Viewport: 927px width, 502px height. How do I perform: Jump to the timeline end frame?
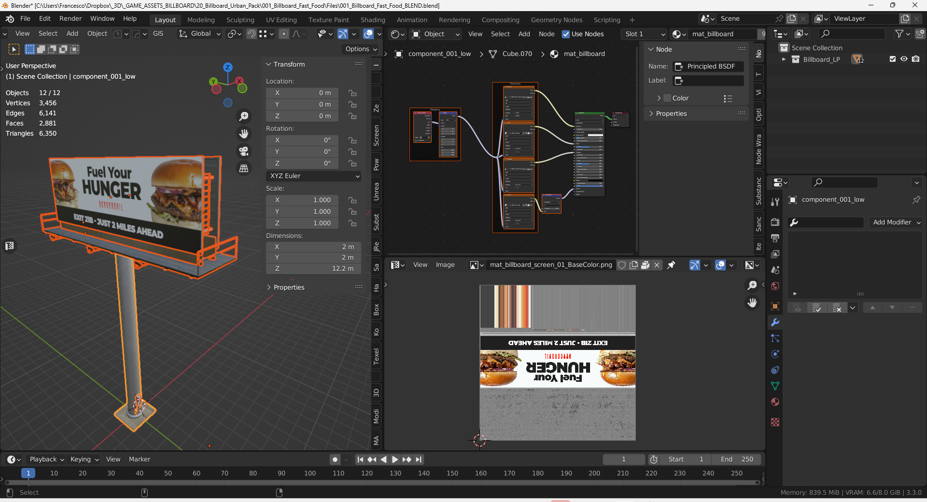click(x=419, y=460)
